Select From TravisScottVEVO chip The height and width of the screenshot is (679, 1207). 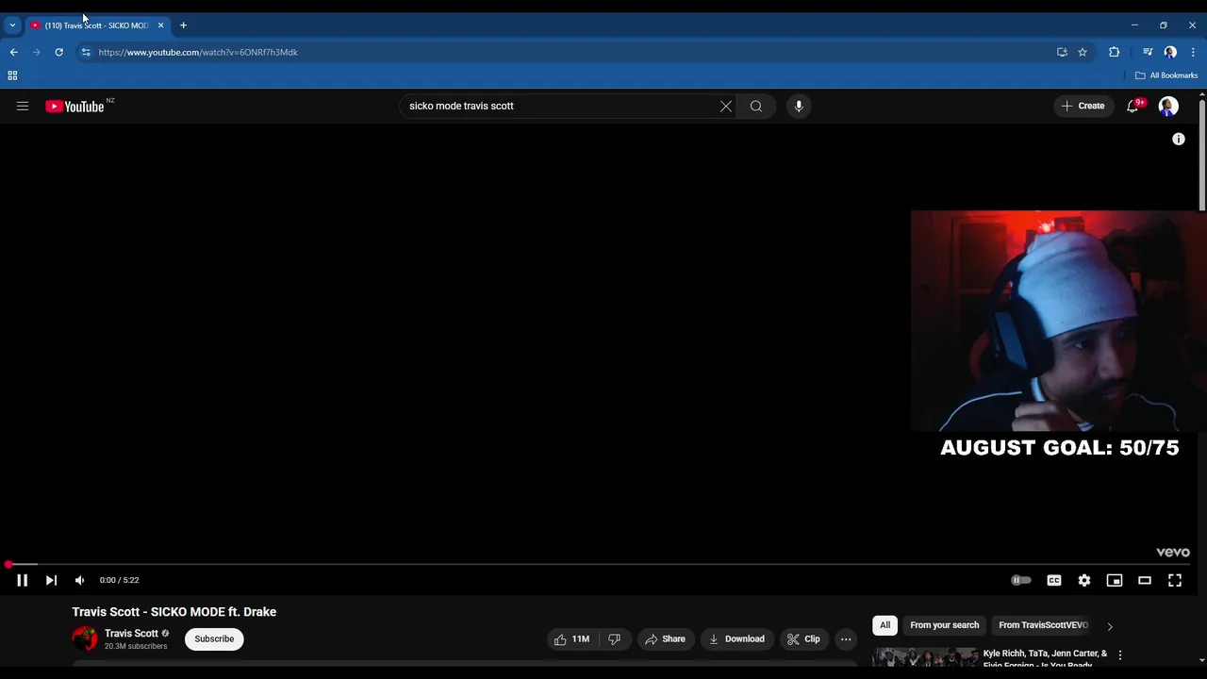(1043, 625)
